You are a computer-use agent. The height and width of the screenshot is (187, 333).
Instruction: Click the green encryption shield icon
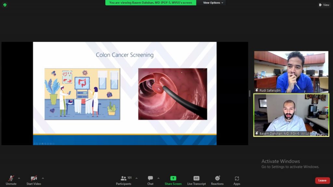coord(5,5)
